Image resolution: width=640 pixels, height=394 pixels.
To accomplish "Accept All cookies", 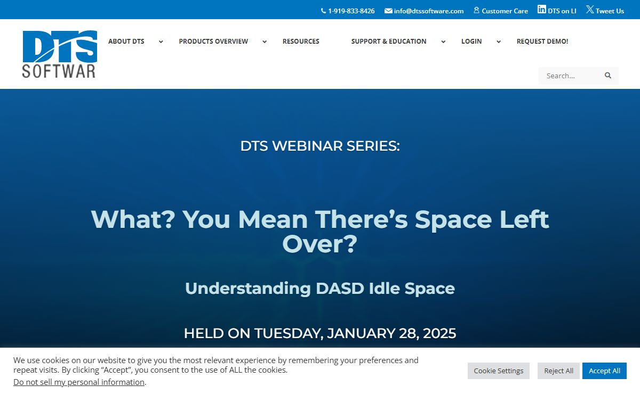I will click(604, 371).
